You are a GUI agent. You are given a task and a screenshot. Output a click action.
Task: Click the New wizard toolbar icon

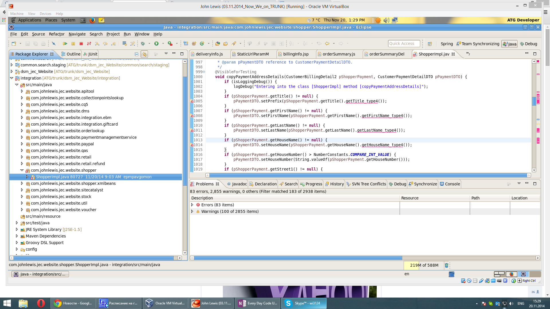click(x=14, y=43)
